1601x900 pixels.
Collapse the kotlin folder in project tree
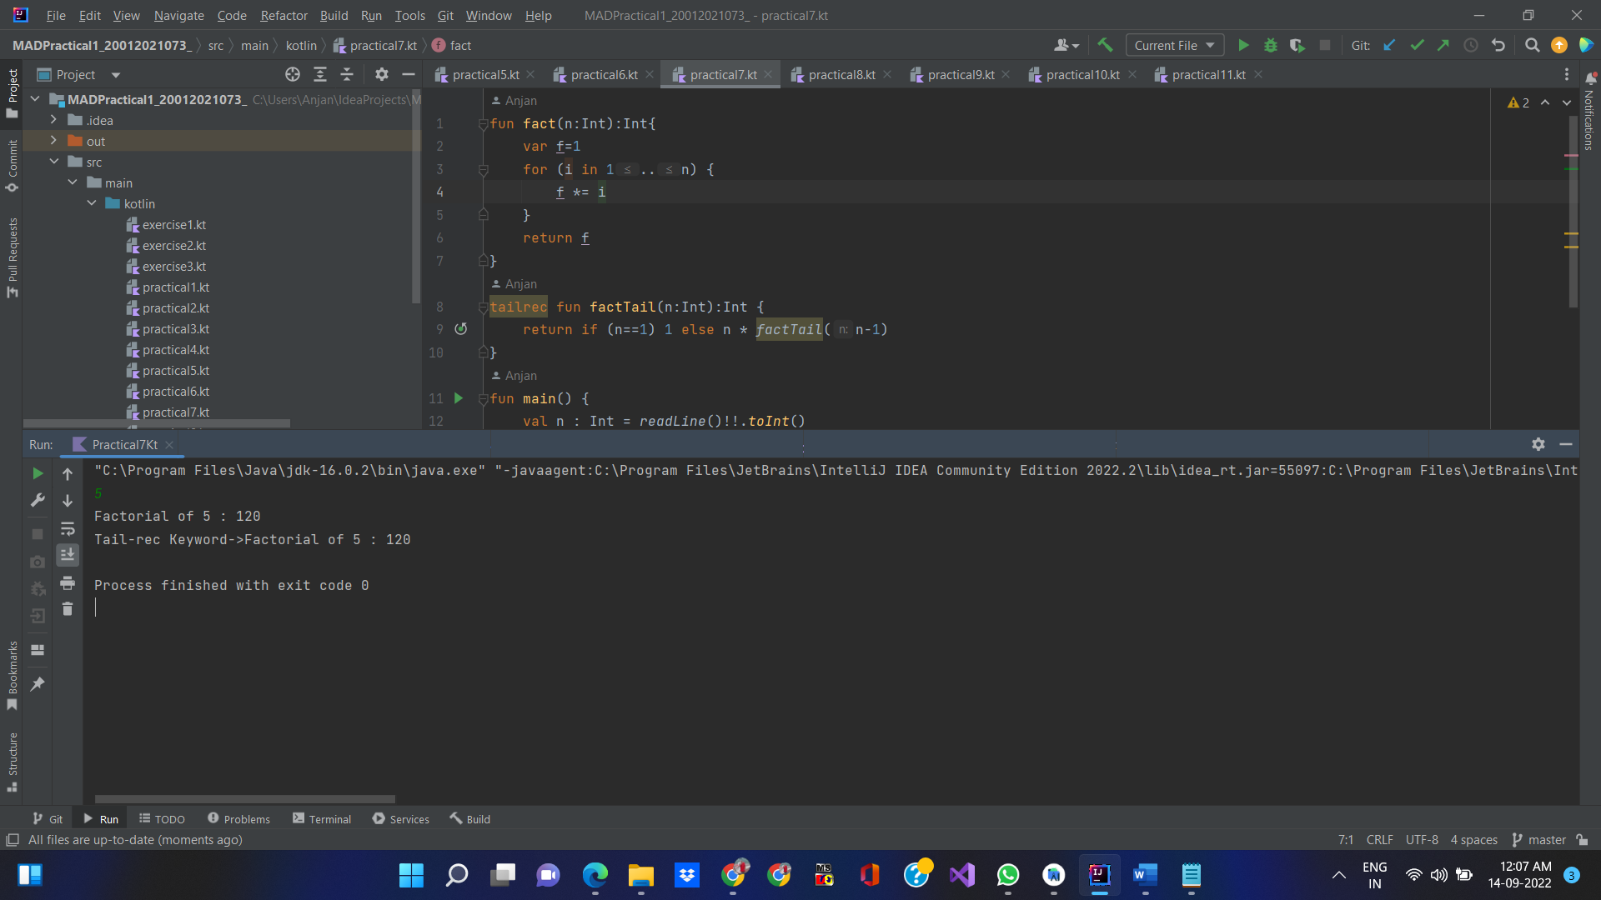point(92,203)
